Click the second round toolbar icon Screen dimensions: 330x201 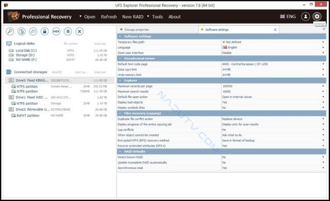click(x=21, y=31)
